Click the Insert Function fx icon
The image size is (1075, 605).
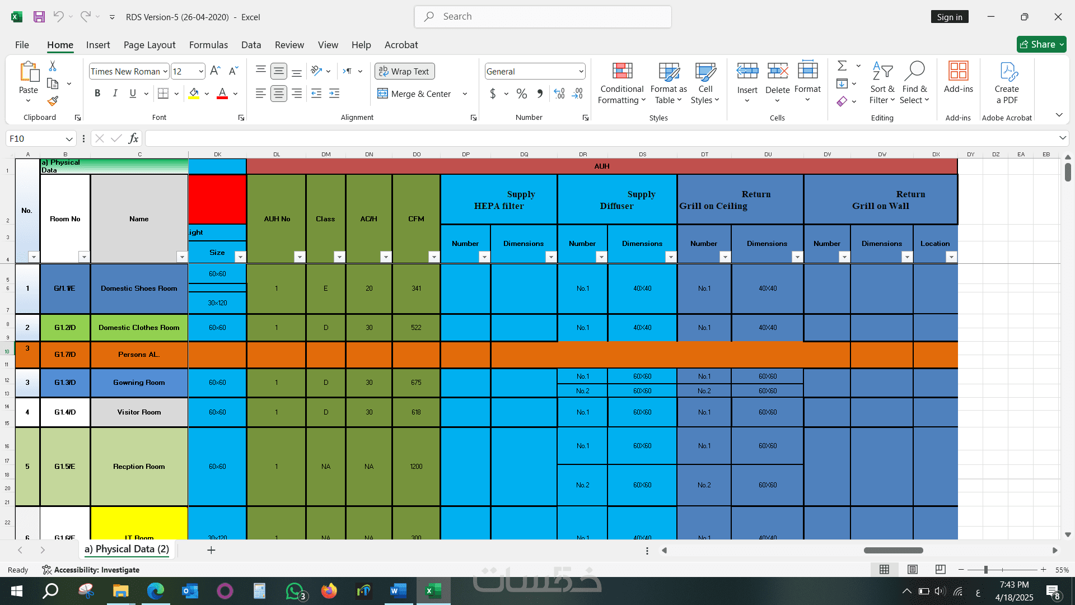[133, 138]
